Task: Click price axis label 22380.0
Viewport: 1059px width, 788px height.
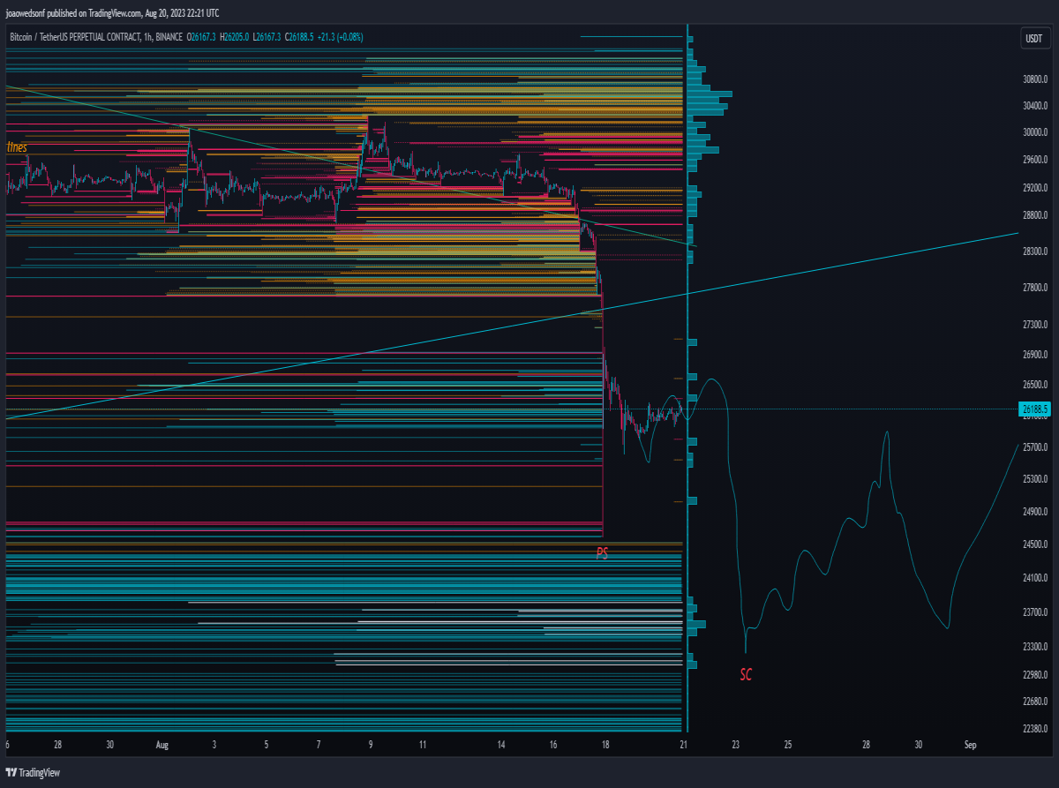Action: pyautogui.click(x=1034, y=730)
